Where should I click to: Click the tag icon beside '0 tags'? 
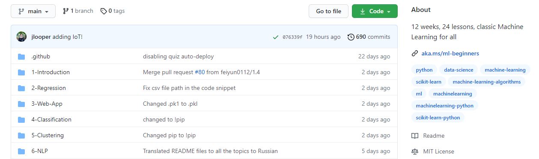[103, 11]
